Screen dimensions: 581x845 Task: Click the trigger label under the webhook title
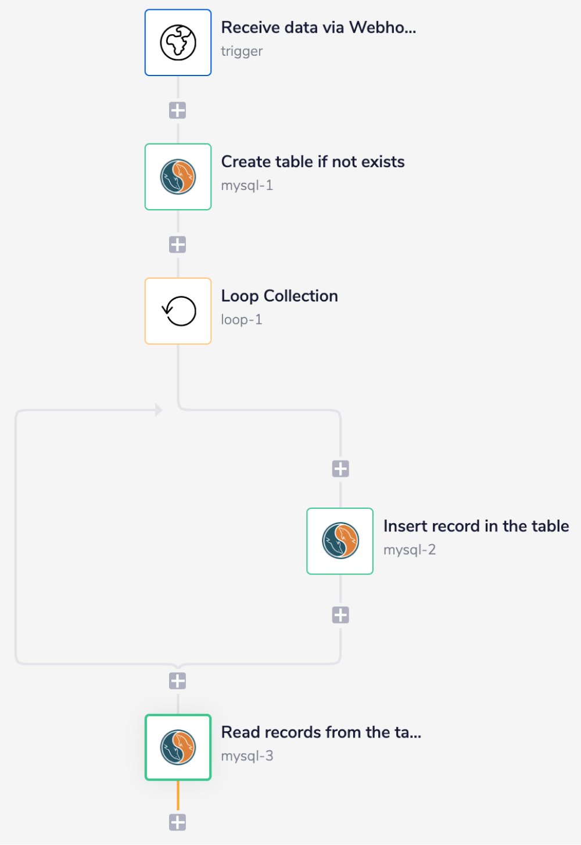pos(242,51)
